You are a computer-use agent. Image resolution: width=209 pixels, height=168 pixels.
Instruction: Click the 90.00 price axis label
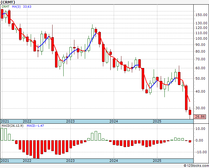200,45
